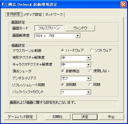Expand the キャラクタテクスチャ解像度 dropdown
128x124 pixels.
pos(76,65)
